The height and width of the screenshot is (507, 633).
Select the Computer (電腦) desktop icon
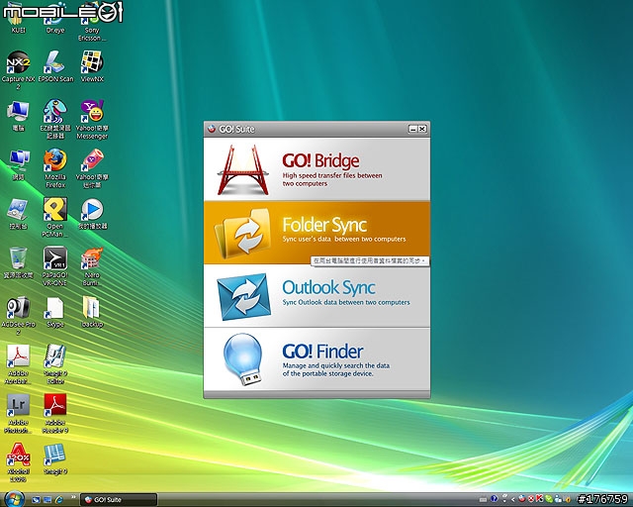click(18, 116)
